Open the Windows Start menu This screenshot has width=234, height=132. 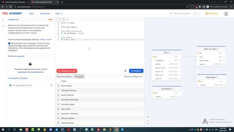click(3, 129)
